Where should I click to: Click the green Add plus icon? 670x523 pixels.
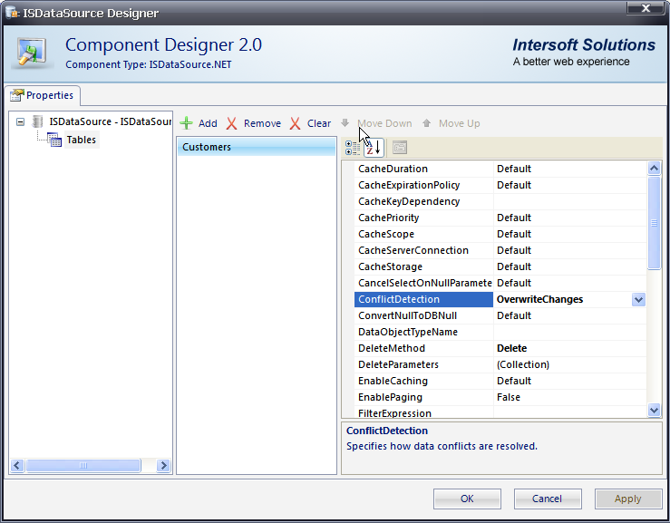[186, 123]
